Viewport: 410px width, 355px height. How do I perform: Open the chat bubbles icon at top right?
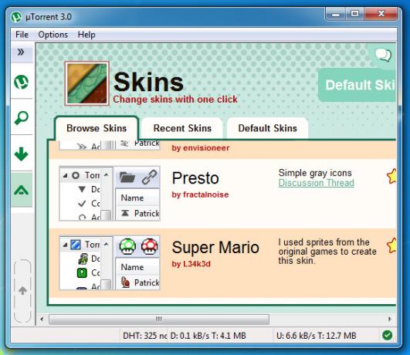pos(383,55)
